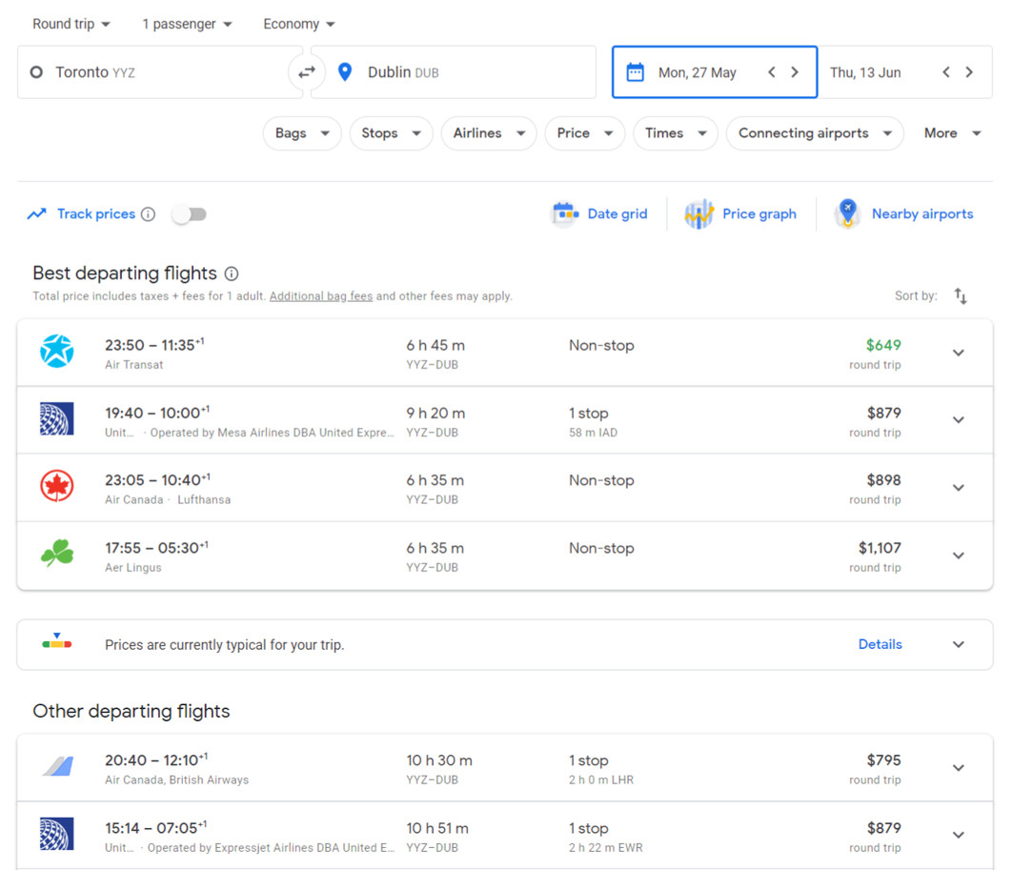
Task: Click Details on the price insight banner
Action: (x=880, y=644)
